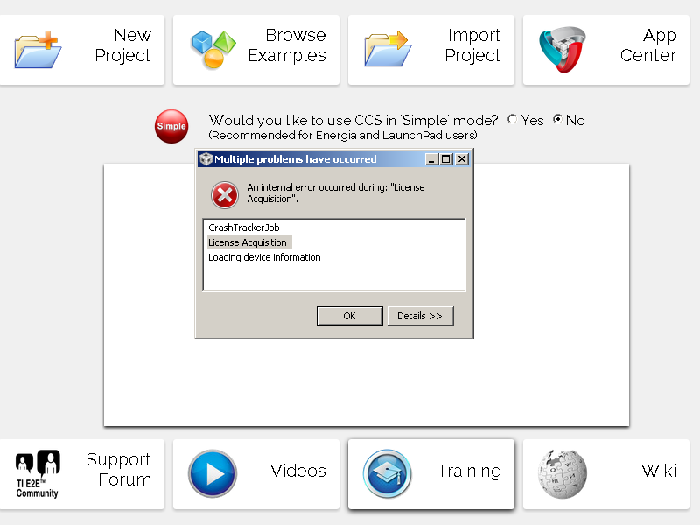Maximize the Multiple problems dialog
The height and width of the screenshot is (525, 700).
click(446, 159)
